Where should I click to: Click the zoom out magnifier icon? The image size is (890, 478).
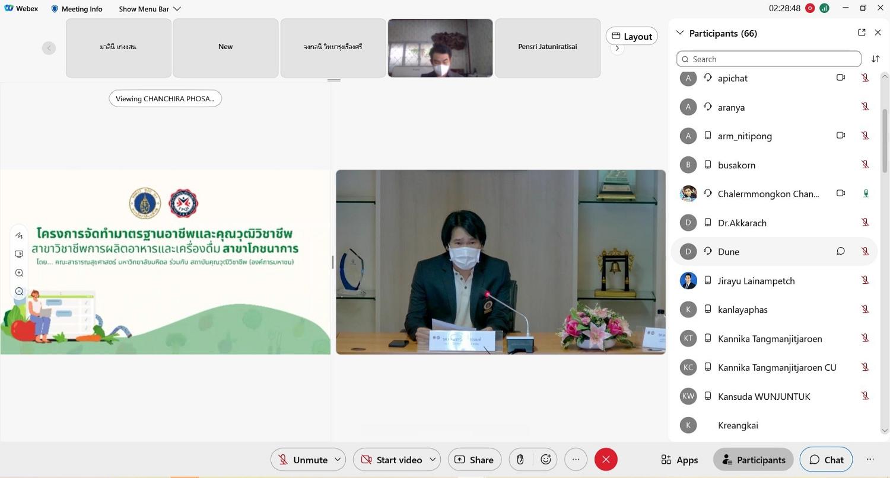click(x=19, y=291)
